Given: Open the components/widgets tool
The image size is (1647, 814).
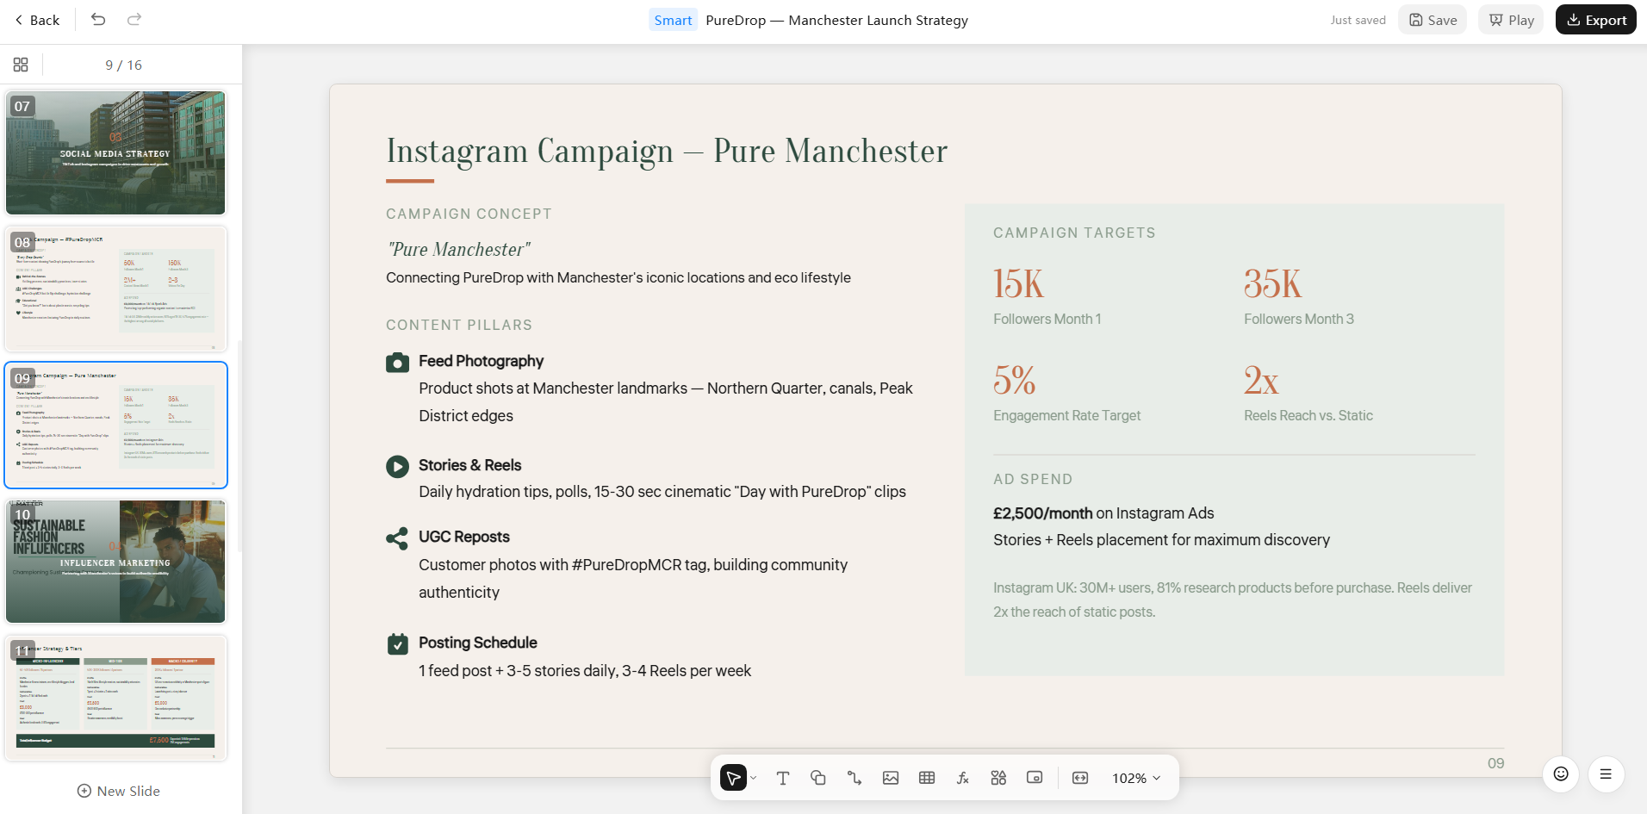Looking at the screenshot, I should (x=998, y=778).
